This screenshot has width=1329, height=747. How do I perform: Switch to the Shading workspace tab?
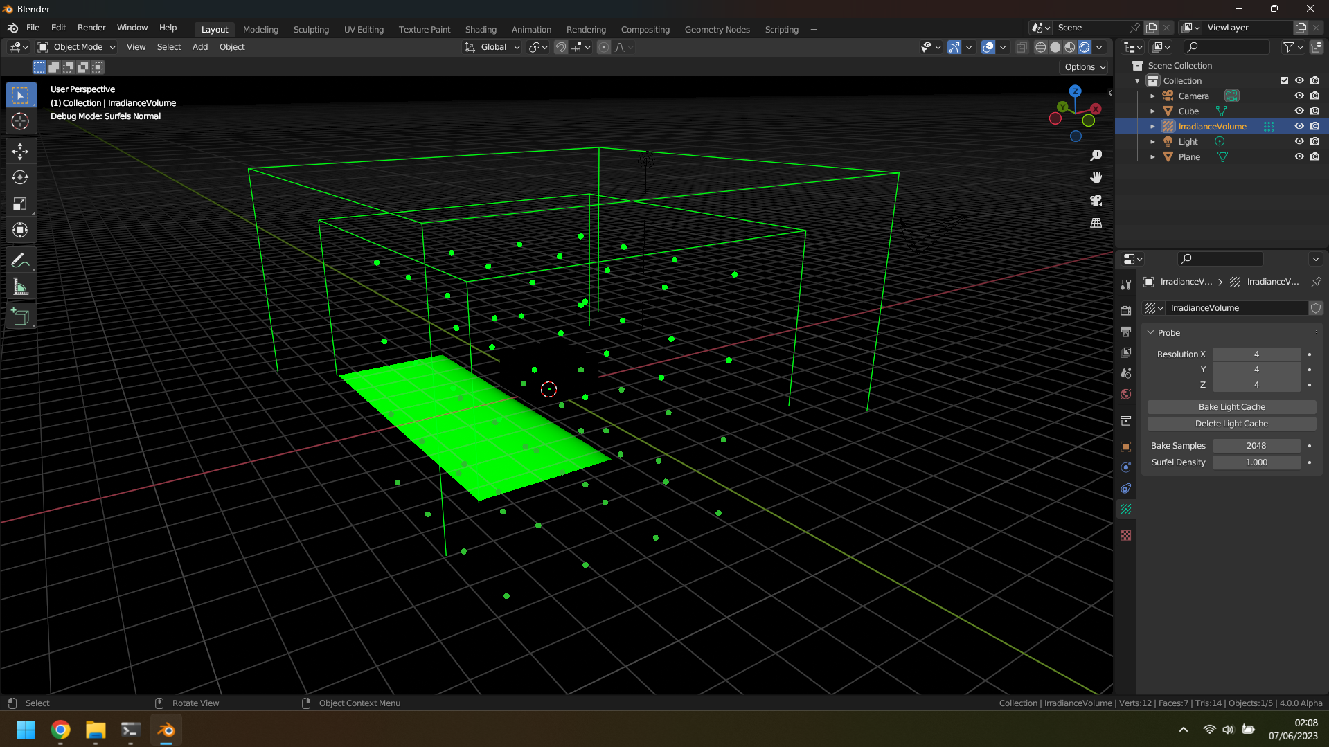coord(480,29)
